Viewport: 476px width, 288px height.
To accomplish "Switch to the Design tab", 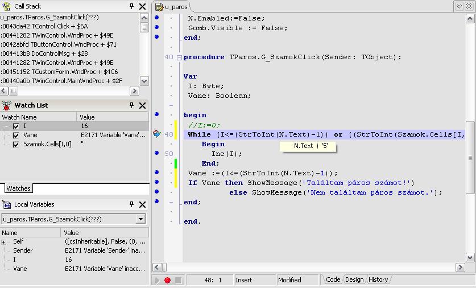I will click(354, 279).
